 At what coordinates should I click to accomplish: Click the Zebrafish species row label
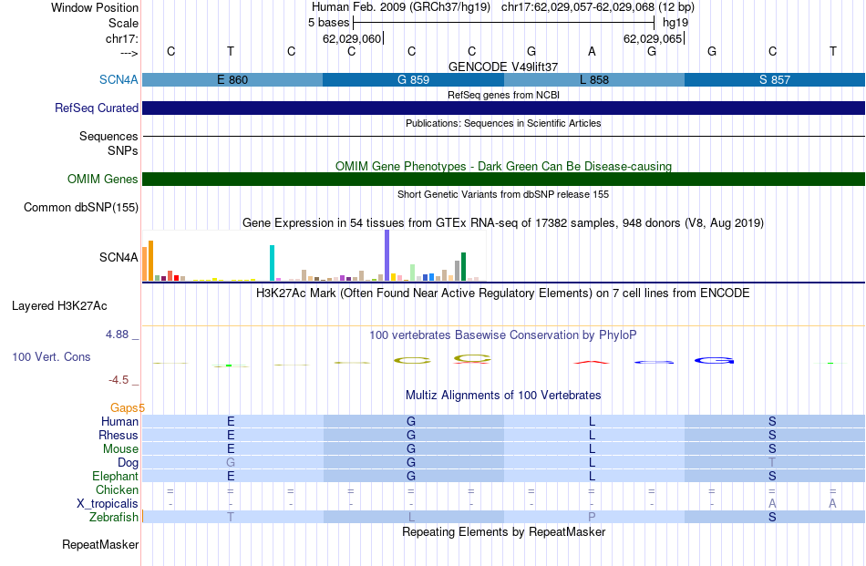pyautogui.click(x=114, y=517)
